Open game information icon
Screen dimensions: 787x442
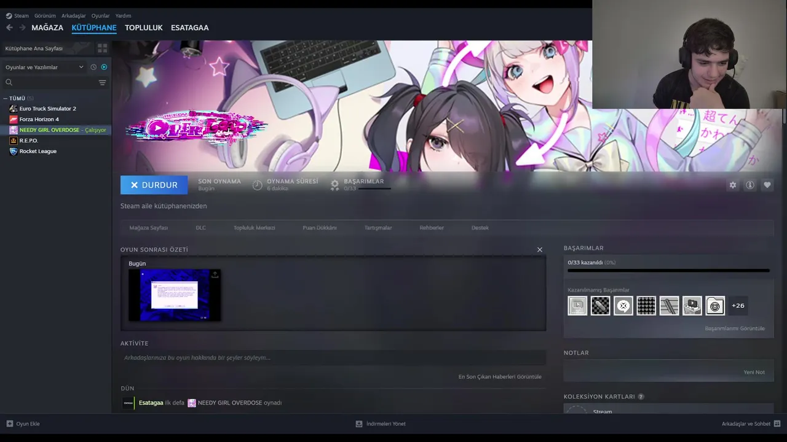(x=749, y=185)
